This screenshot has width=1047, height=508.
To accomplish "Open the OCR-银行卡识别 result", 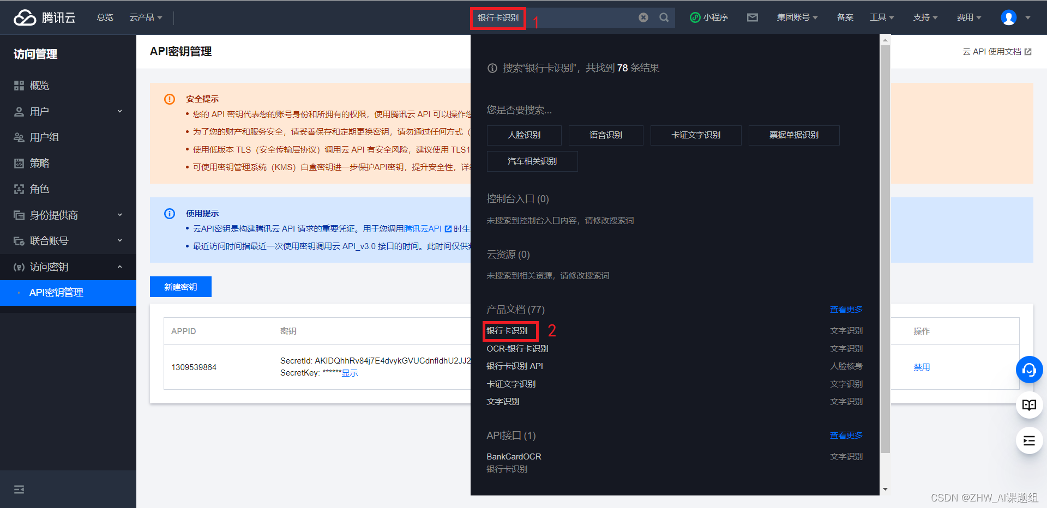I will pyautogui.click(x=518, y=349).
